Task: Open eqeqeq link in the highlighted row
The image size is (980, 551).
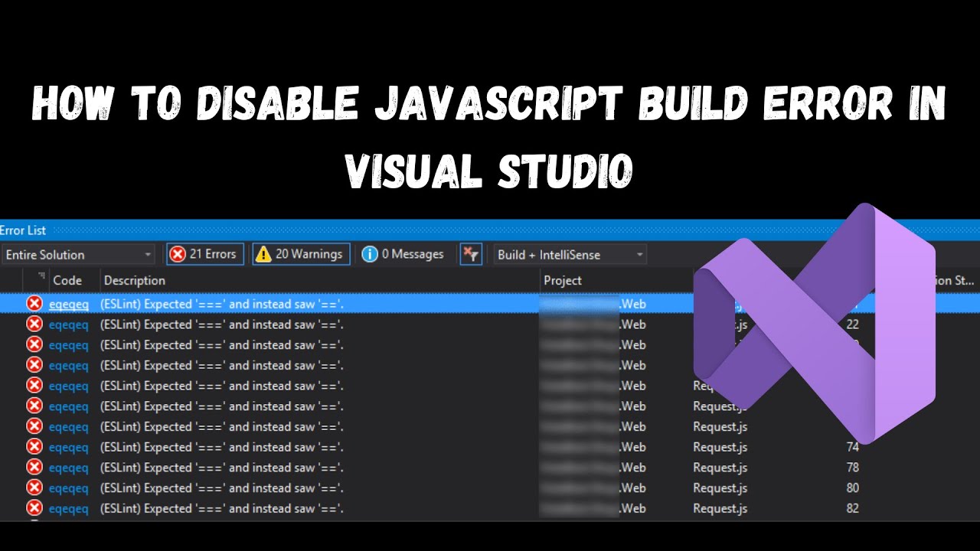Action: (69, 304)
